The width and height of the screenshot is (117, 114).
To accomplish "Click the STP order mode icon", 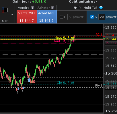I will coord(5,10).
